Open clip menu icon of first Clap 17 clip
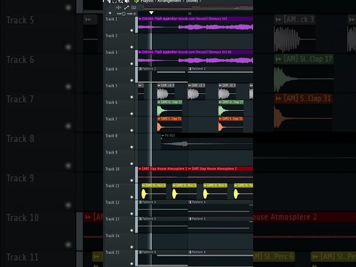The width and height of the screenshot is (356, 267). (159, 102)
